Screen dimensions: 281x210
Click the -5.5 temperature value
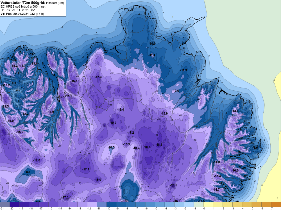(13, 83)
